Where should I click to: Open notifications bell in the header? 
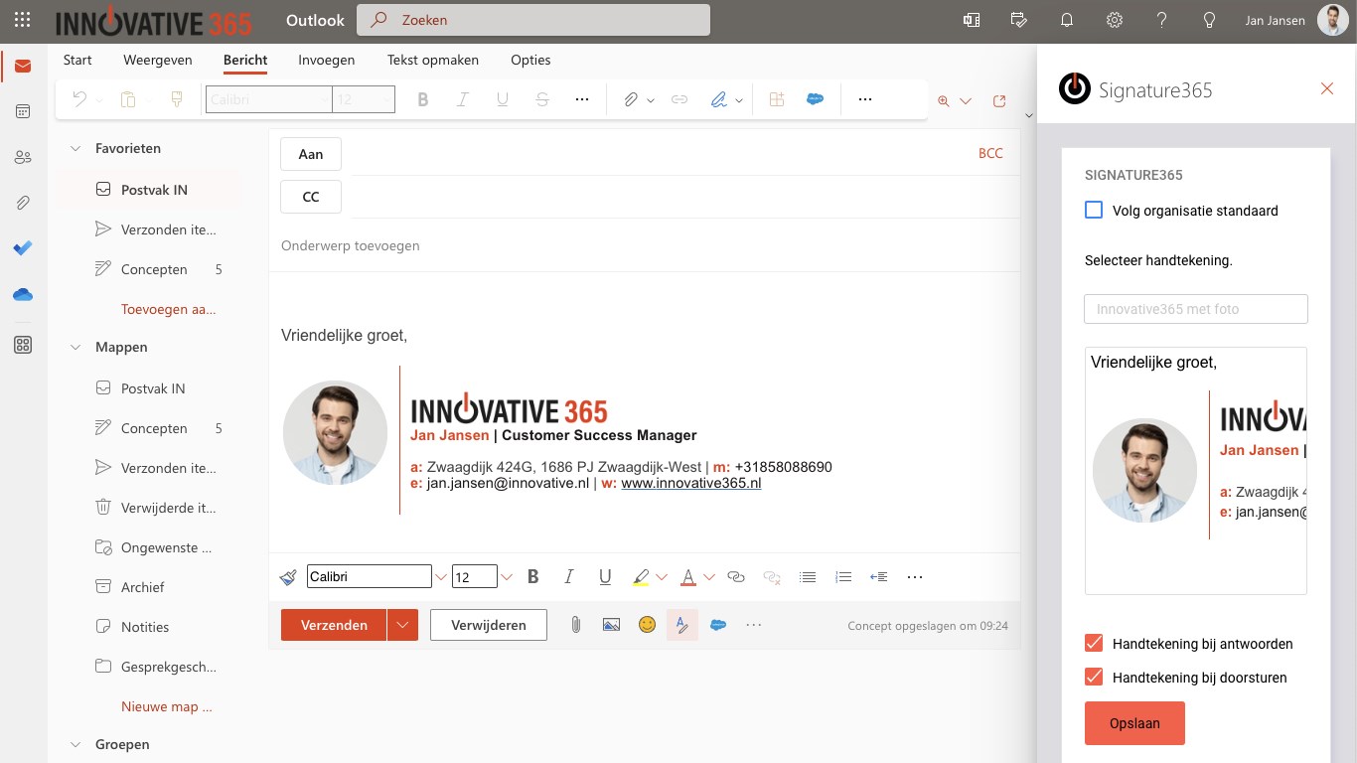pos(1067,20)
